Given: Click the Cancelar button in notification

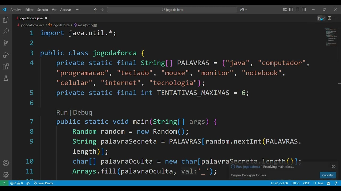Looking at the screenshot, I should coord(328,175).
